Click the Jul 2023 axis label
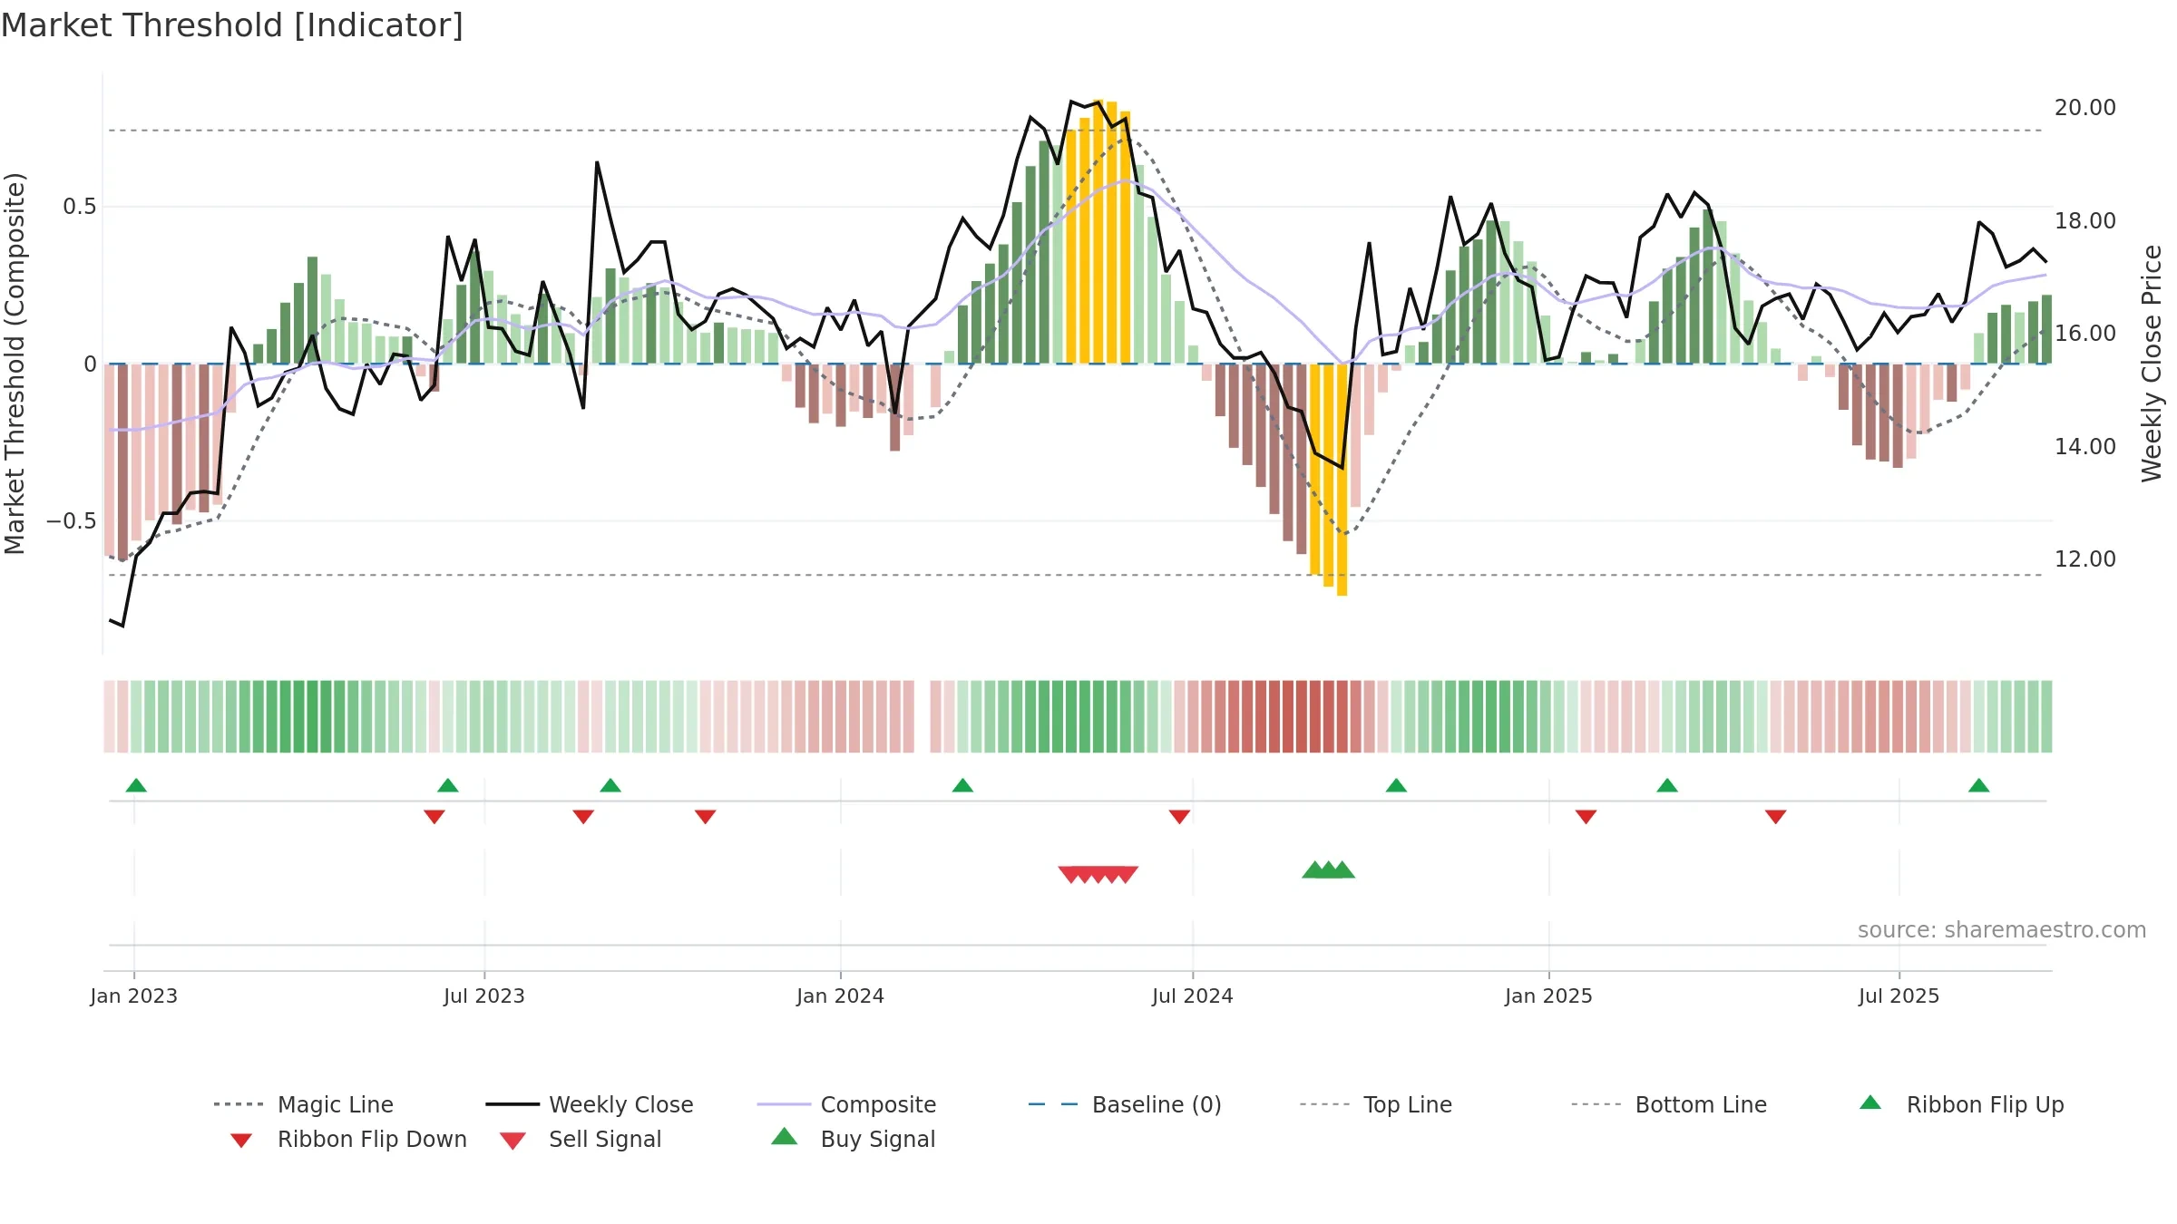The image size is (2177, 1224). [484, 996]
